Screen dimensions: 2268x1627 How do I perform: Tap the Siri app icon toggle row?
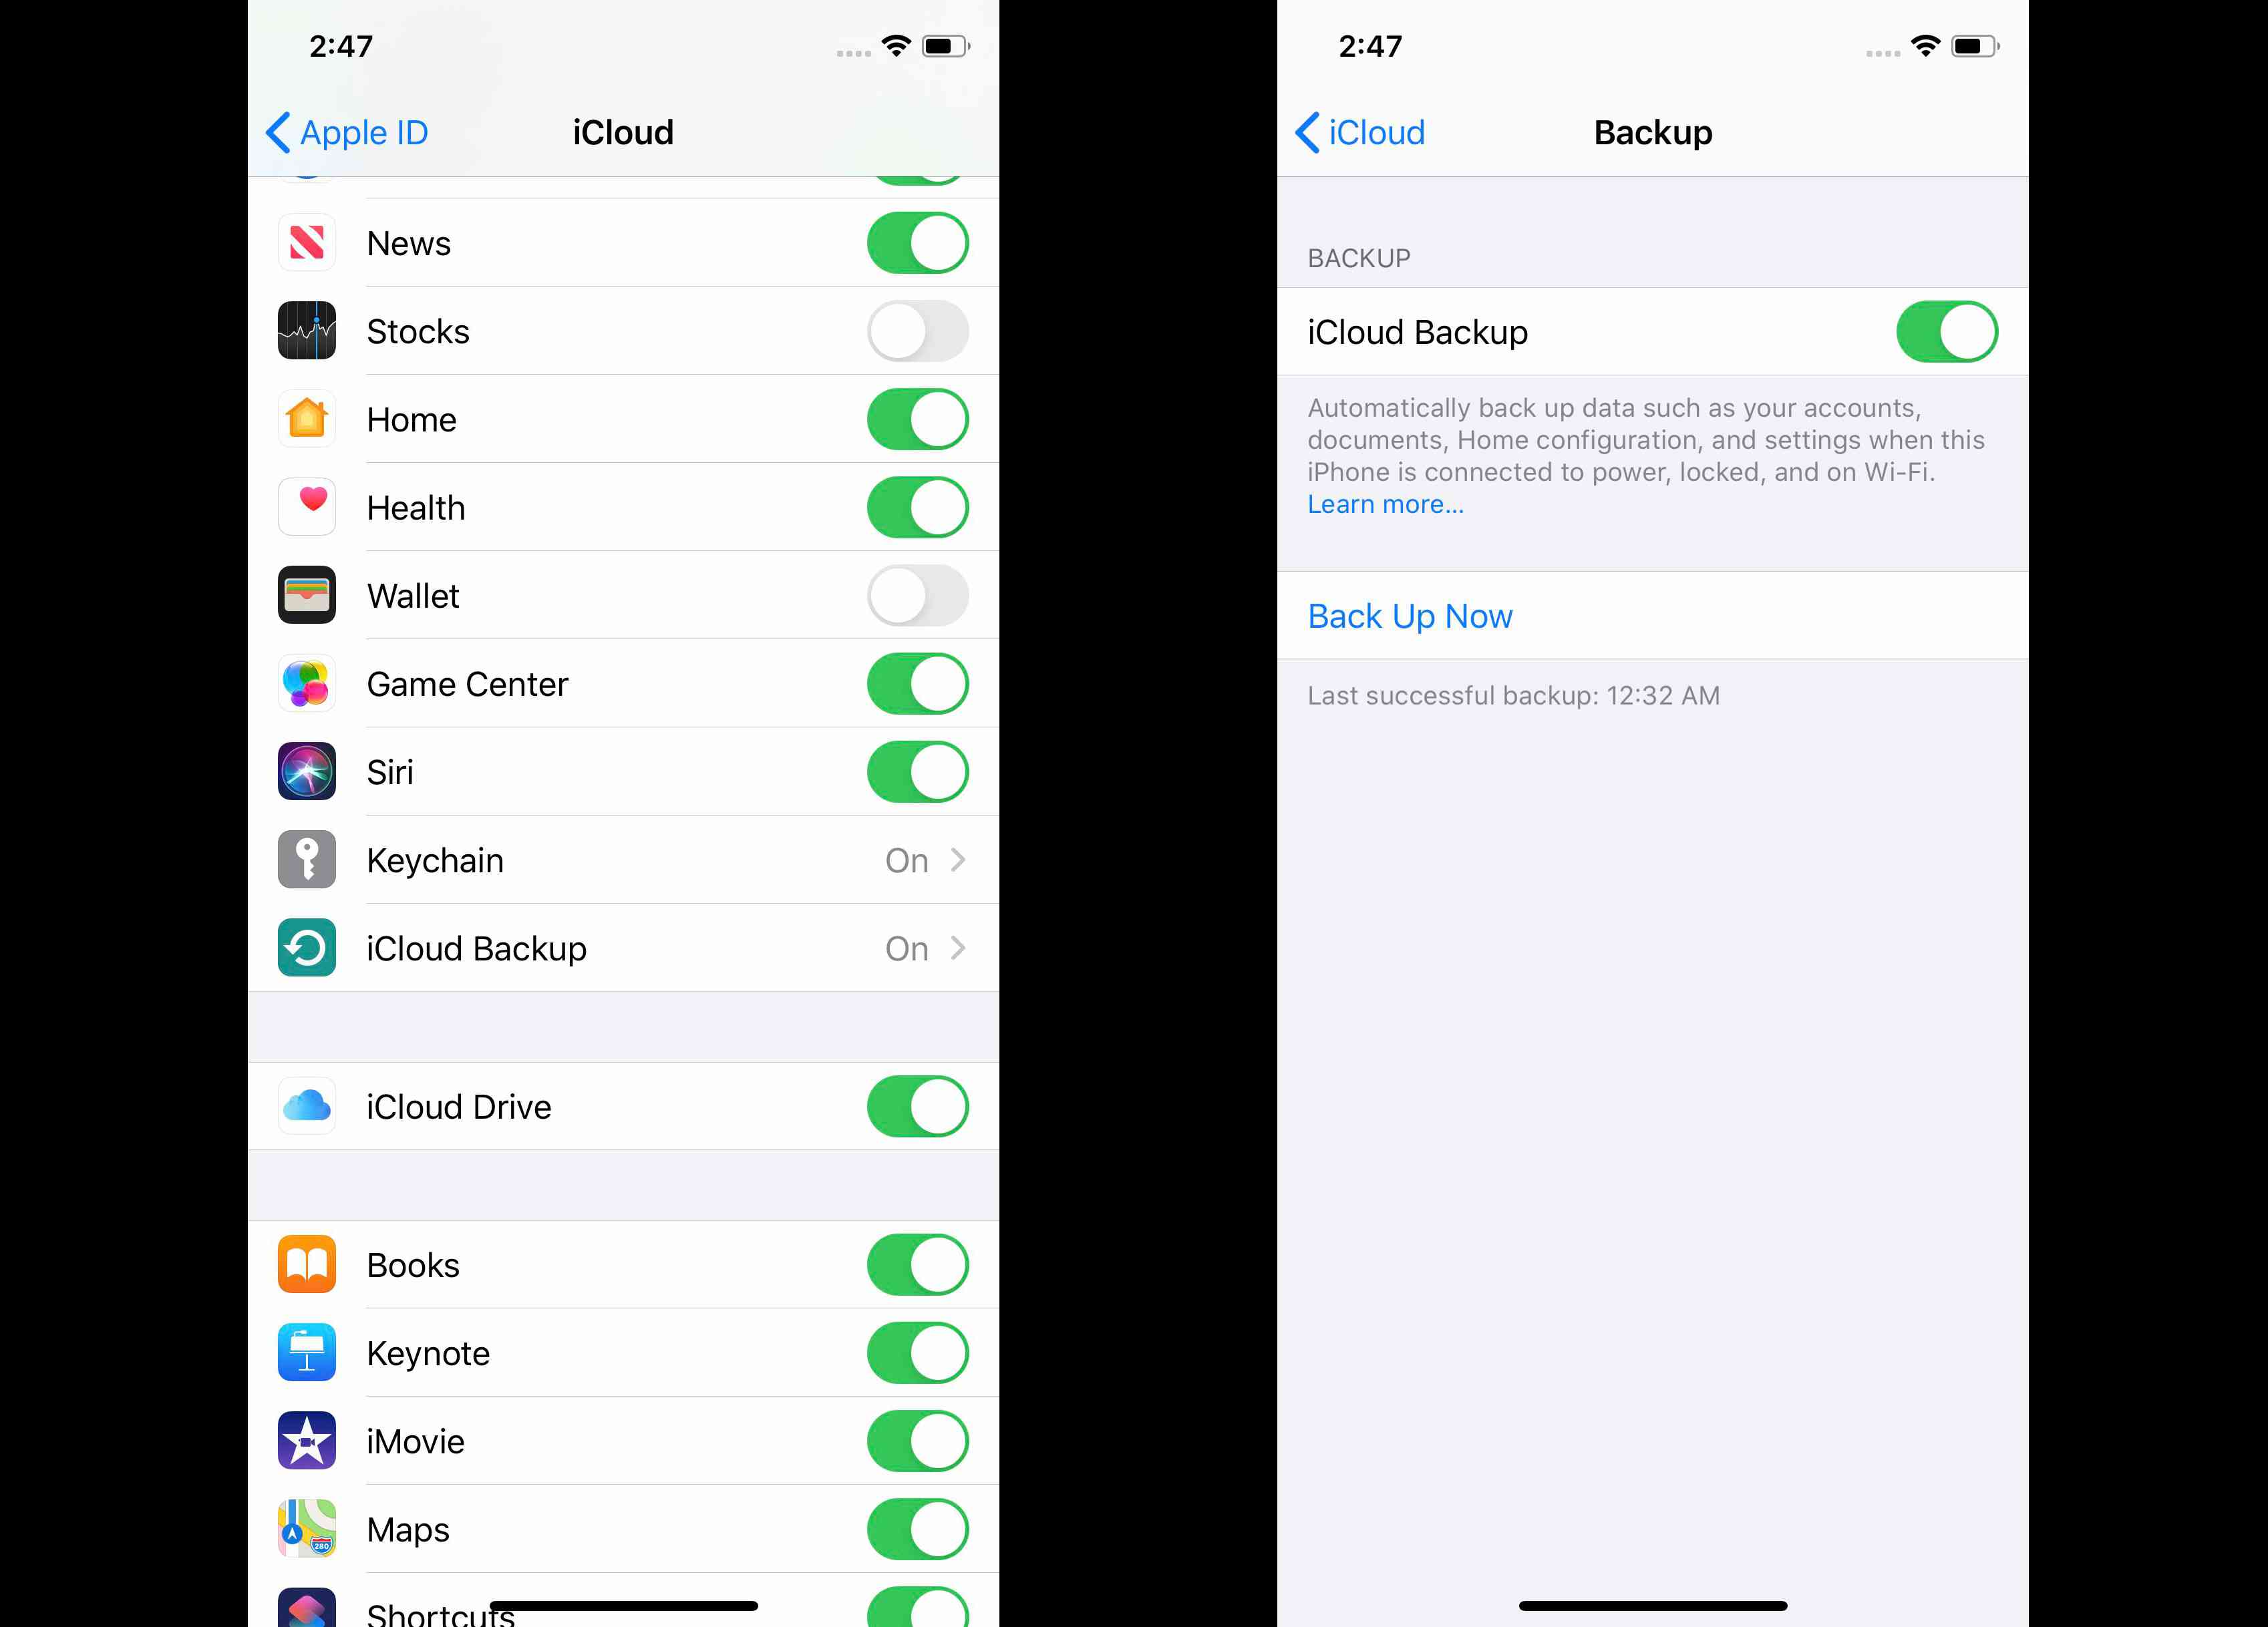pyautogui.click(x=621, y=771)
